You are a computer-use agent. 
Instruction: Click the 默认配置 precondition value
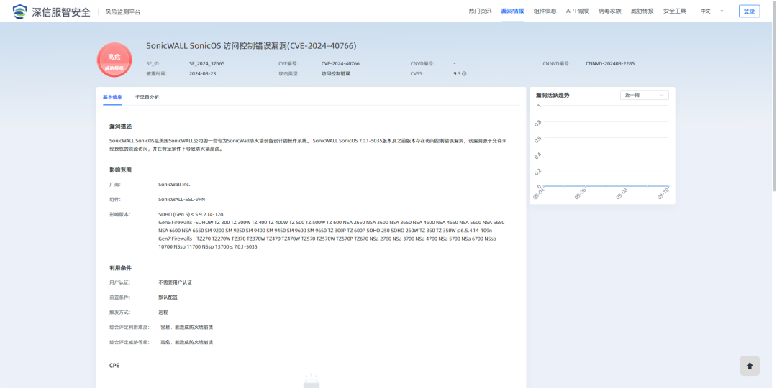click(168, 297)
